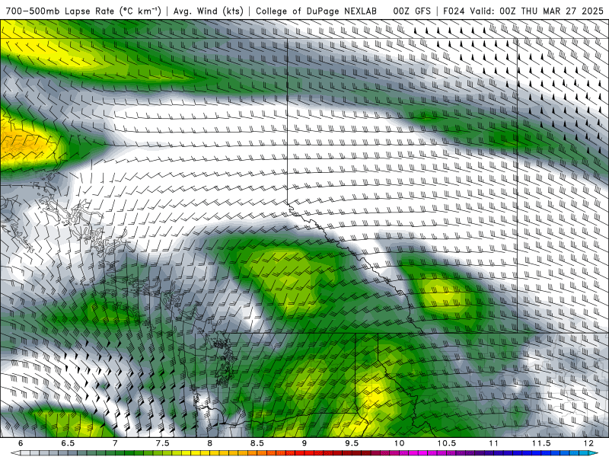Click the '12' colorbar scale label
Viewport: 609px width, 457px height.
[x=588, y=443]
